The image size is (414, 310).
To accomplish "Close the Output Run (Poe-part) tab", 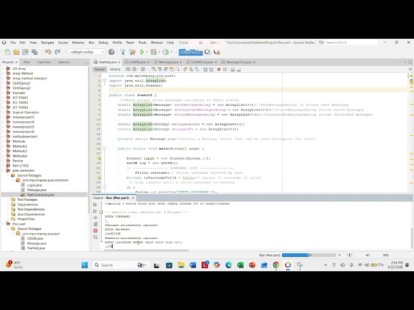I will pos(133,198).
